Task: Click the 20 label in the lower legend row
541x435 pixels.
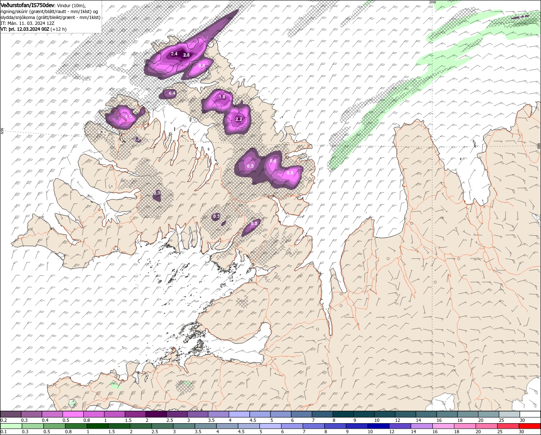Action: 478,432
